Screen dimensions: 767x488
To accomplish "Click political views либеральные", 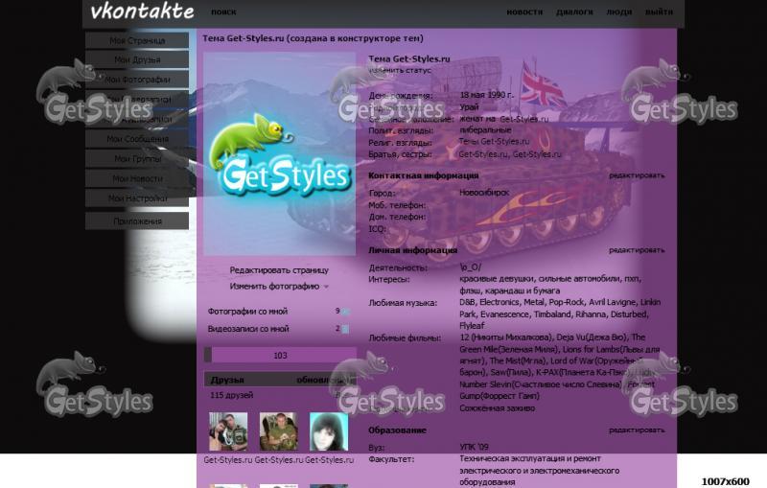I will click(x=485, y=130).
